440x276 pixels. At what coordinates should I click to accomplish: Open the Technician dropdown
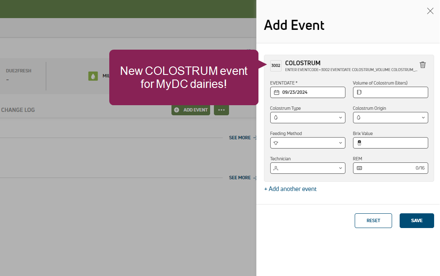[x=308, y=168]
